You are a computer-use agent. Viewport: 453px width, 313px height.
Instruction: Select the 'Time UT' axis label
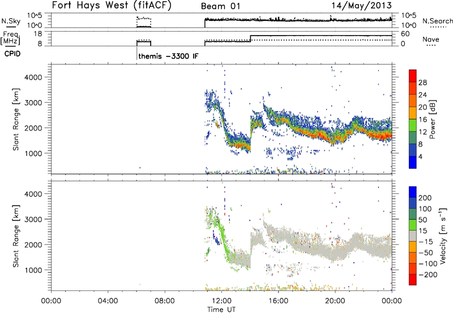pyautogui.click(x=221, y=310)
